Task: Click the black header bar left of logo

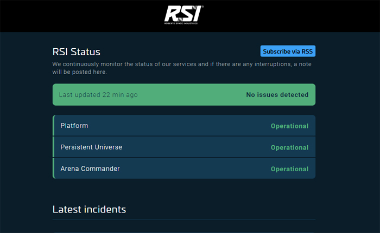Action: [x=81, y=15]
